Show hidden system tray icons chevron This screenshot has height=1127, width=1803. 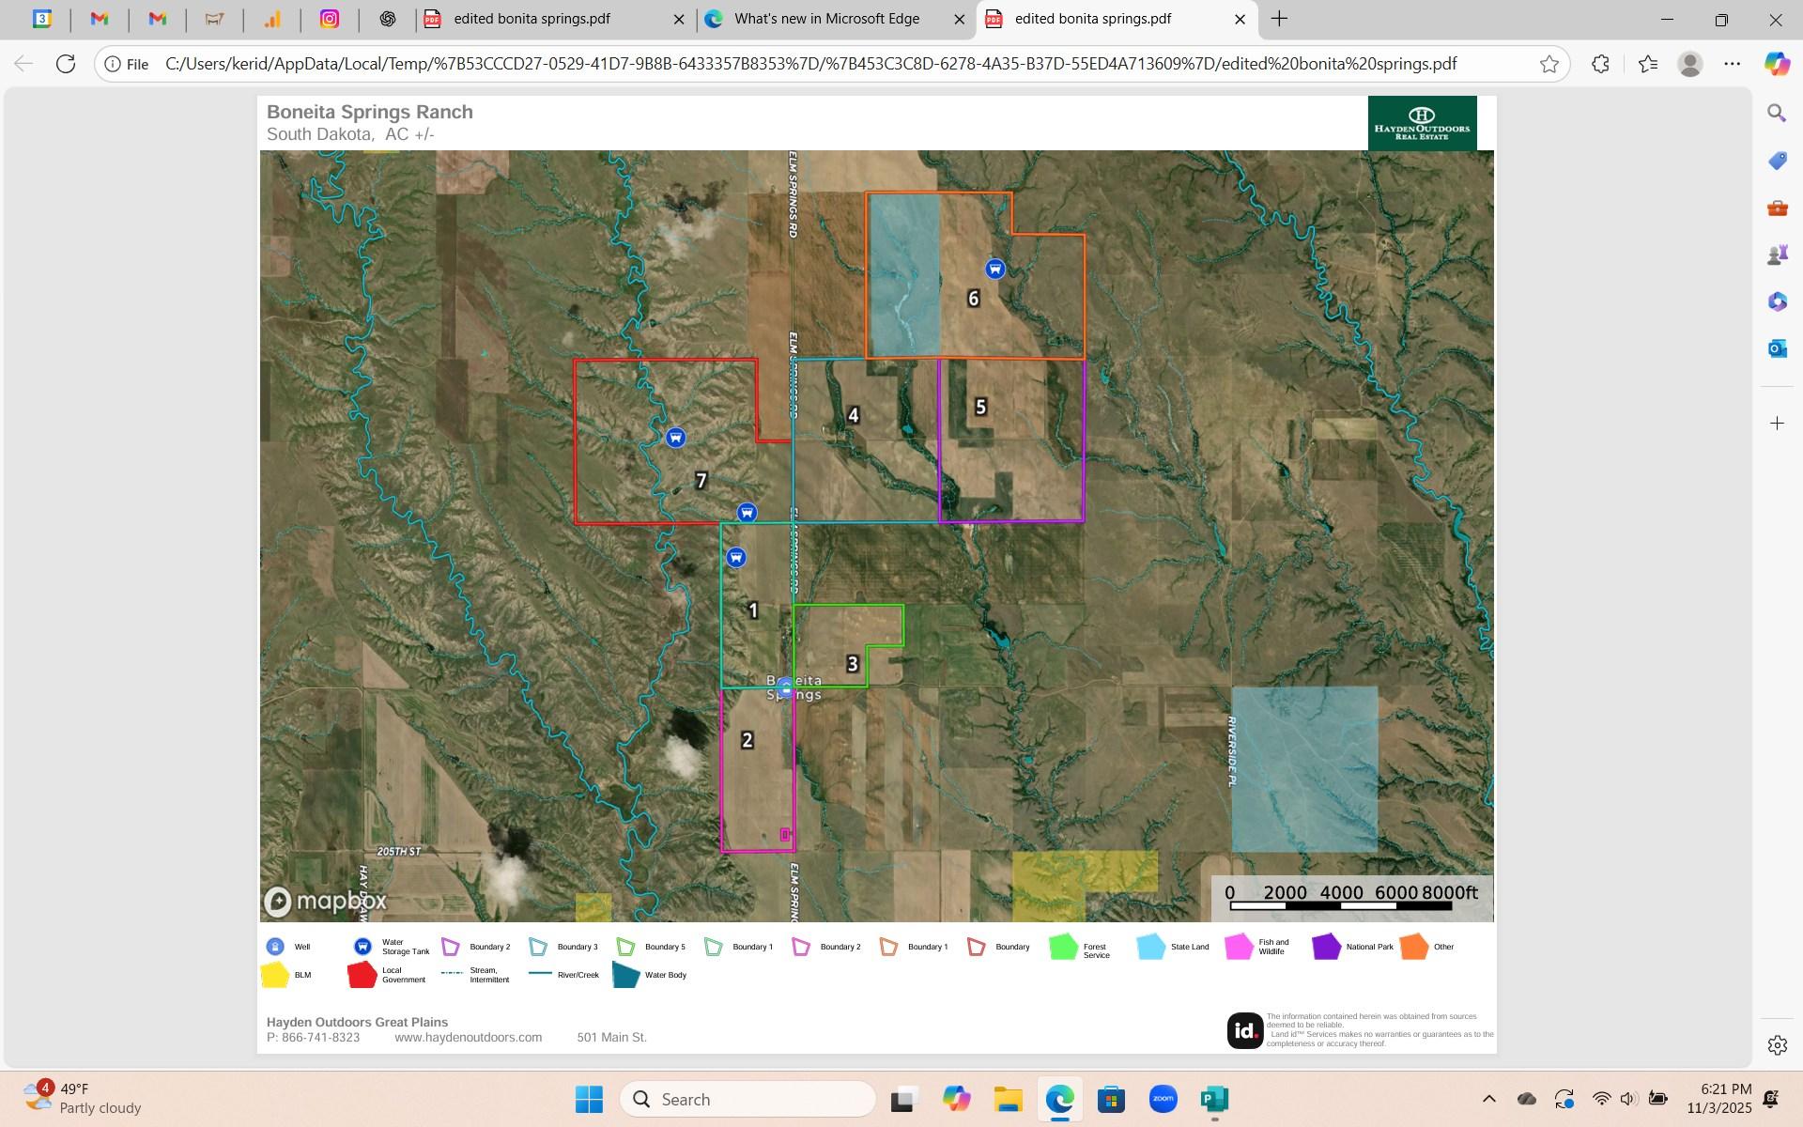click(1488, 1099)
